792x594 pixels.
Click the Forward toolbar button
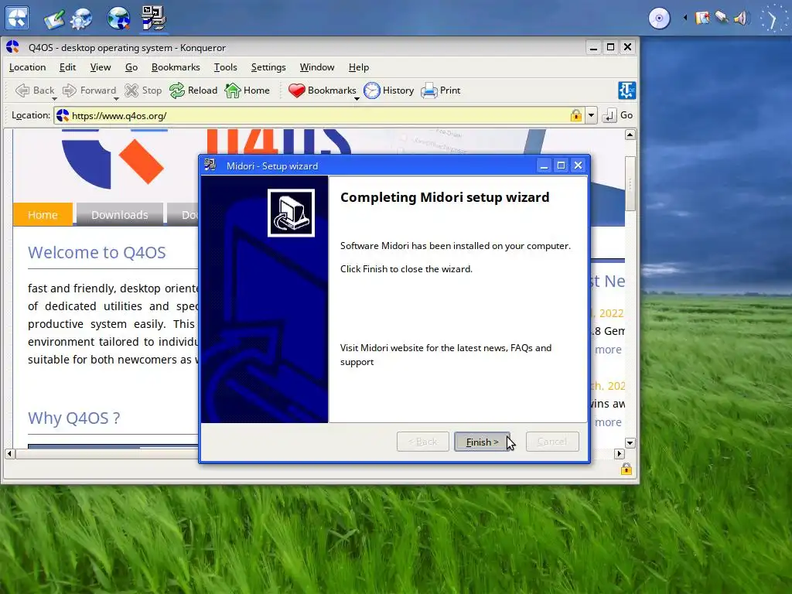89,90
